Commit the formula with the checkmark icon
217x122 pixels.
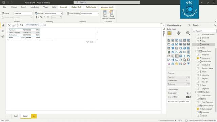[14, 25]
